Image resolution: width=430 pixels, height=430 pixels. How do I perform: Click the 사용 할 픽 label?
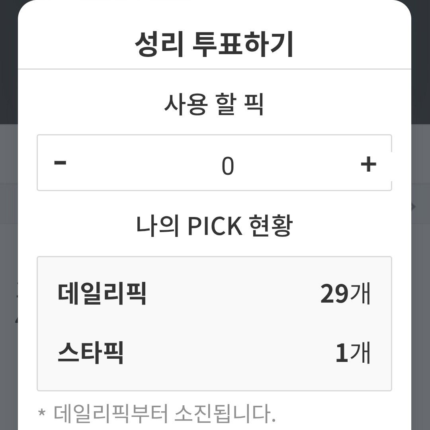click(x=214, y=105)
